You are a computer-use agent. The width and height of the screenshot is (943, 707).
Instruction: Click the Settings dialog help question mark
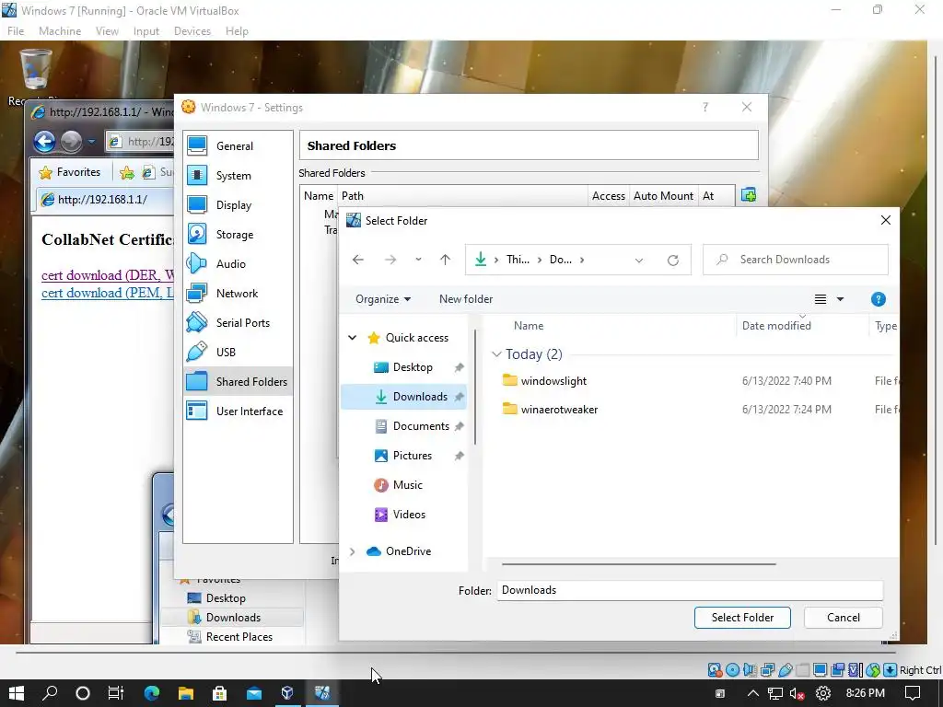tap(705, 107)
